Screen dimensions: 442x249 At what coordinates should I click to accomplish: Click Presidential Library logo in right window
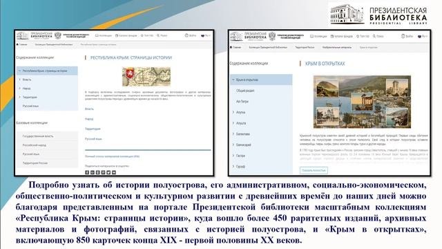(248, 36)
